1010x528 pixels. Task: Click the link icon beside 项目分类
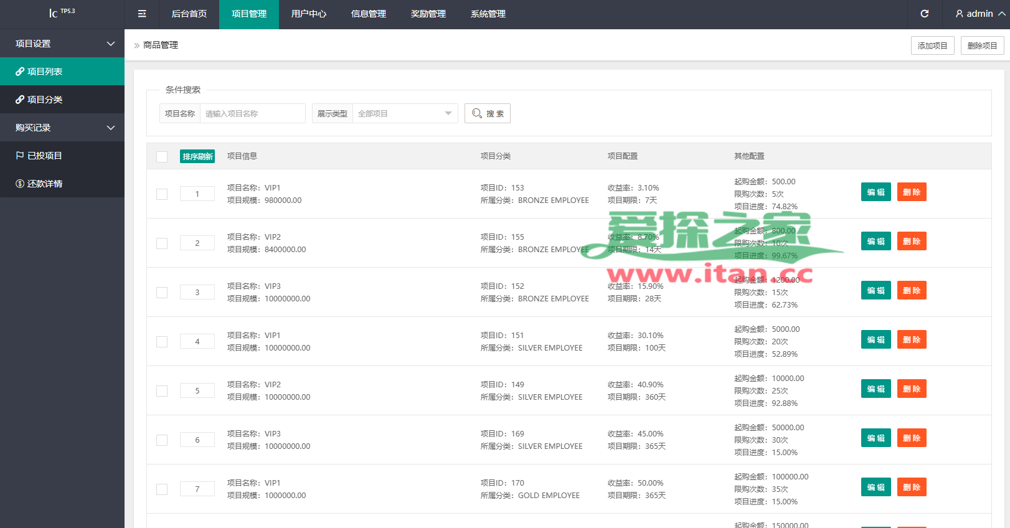point(20,100)
